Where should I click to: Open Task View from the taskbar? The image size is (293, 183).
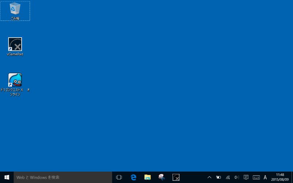(119, 177)
